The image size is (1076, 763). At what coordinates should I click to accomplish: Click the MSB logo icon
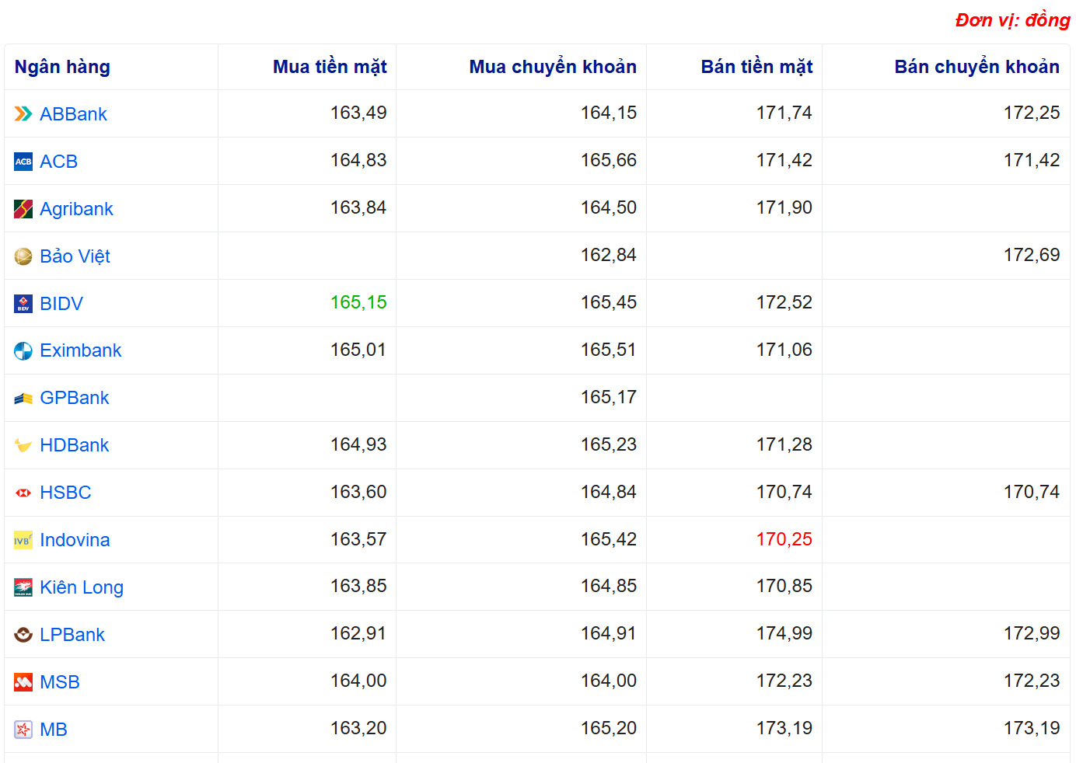click(23, 682)
